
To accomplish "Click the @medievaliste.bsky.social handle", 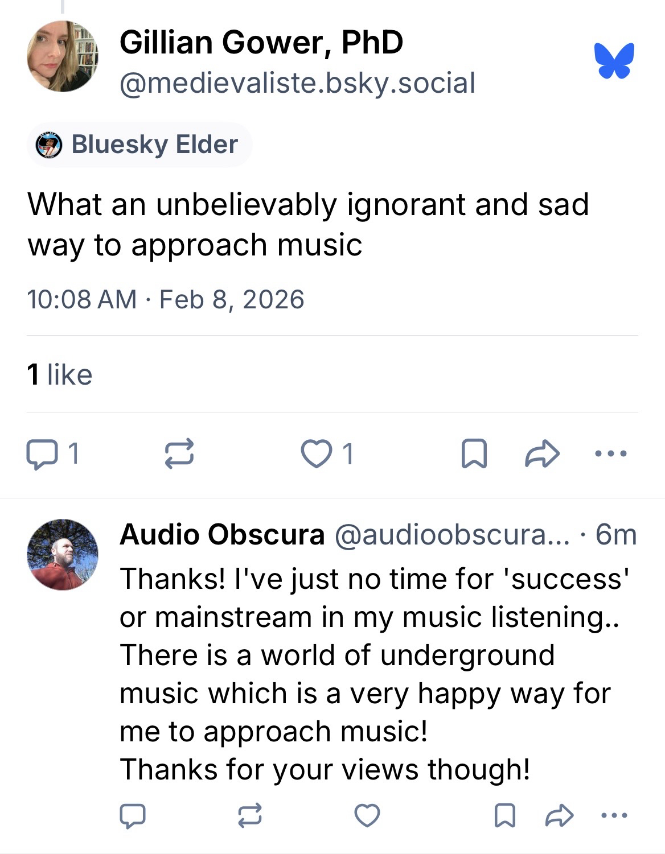I will [x=297, y=83].
